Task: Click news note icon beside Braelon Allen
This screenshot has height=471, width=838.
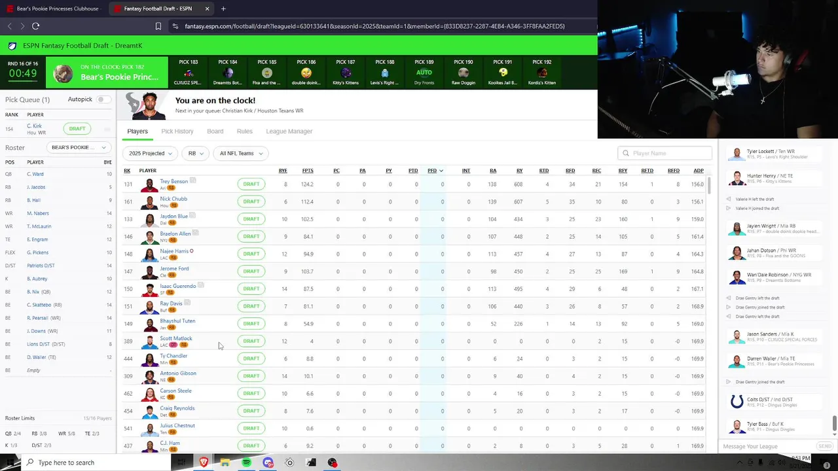Action: 196,233
